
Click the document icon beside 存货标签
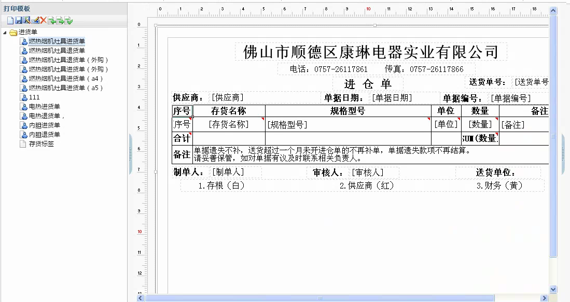pos(22,143)
